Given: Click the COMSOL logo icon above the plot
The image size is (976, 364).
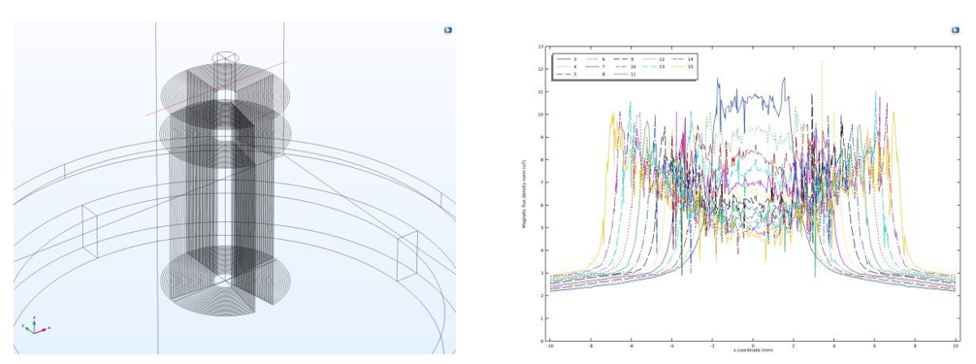Looking at the screenshot, I should (x=956, y=30).
